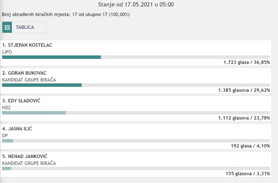Click Stjepan Kostelac's vote progress bar

point(51,57)
